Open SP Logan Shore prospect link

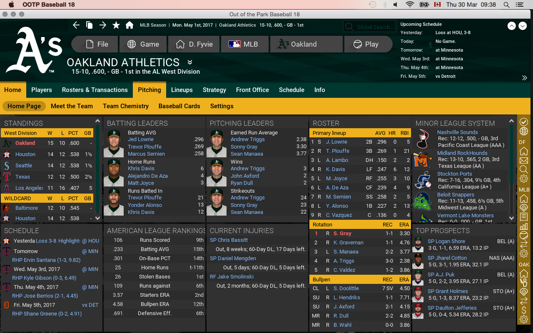446,241
